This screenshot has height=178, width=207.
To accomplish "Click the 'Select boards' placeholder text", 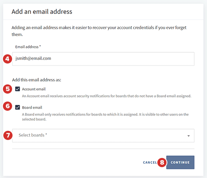I will coord(33,135).
